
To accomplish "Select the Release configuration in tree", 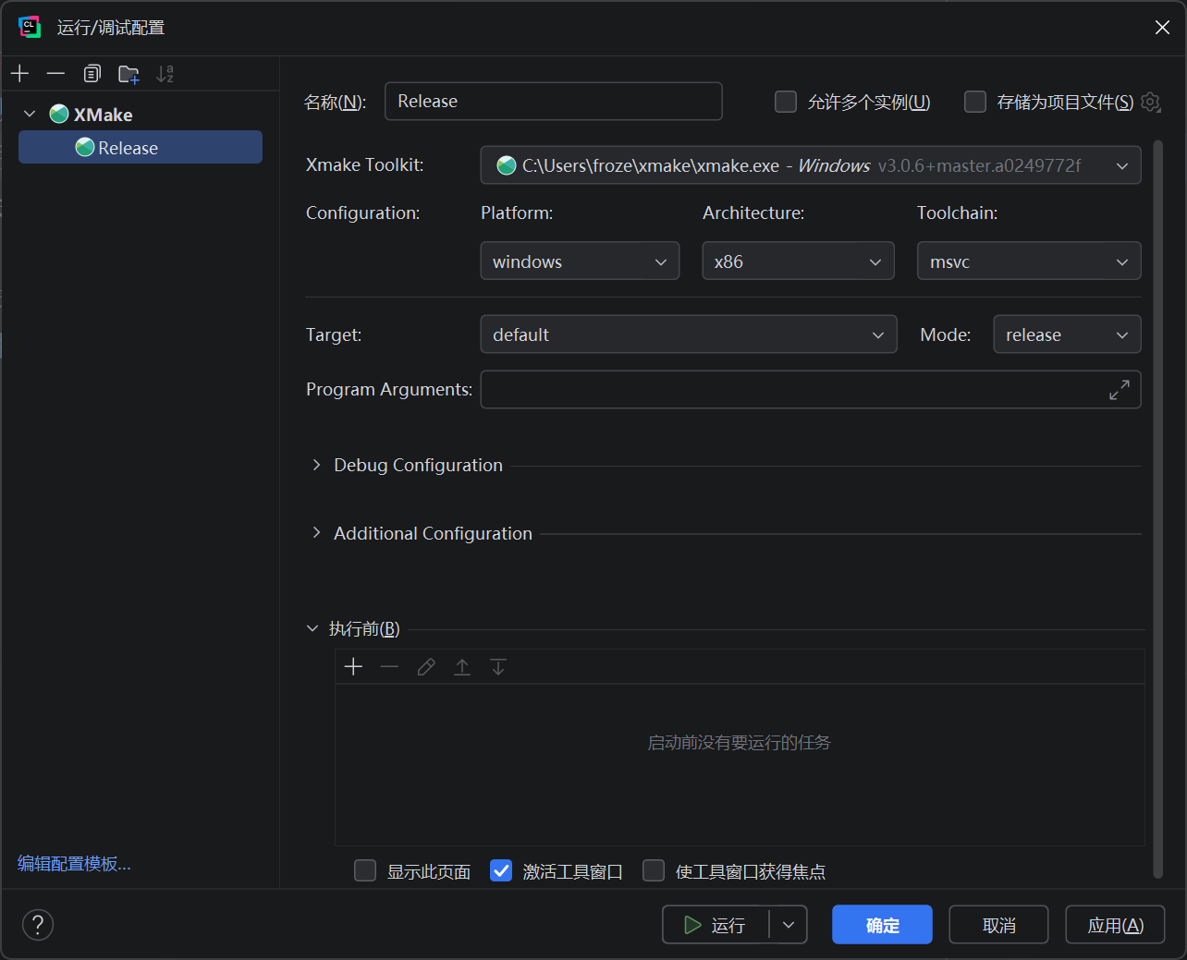I will (128, 148).
